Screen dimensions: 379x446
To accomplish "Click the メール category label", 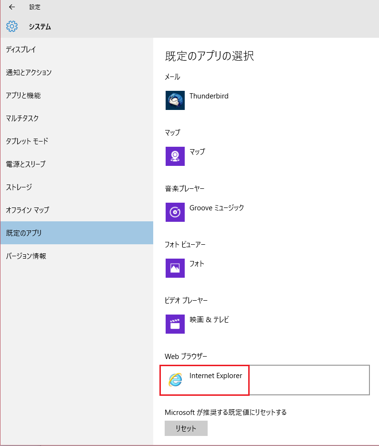I will pyautogui.click(x=172, y=77).
